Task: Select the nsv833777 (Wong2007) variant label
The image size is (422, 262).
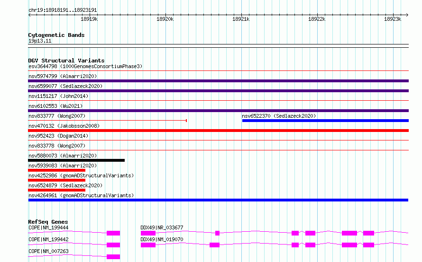Action: (57, 116)
